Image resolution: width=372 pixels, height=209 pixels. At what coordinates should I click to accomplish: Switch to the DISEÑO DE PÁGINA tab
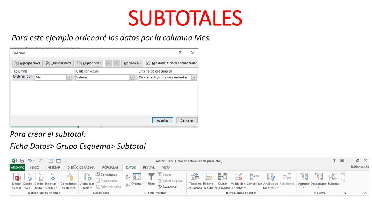click(81, 167)
